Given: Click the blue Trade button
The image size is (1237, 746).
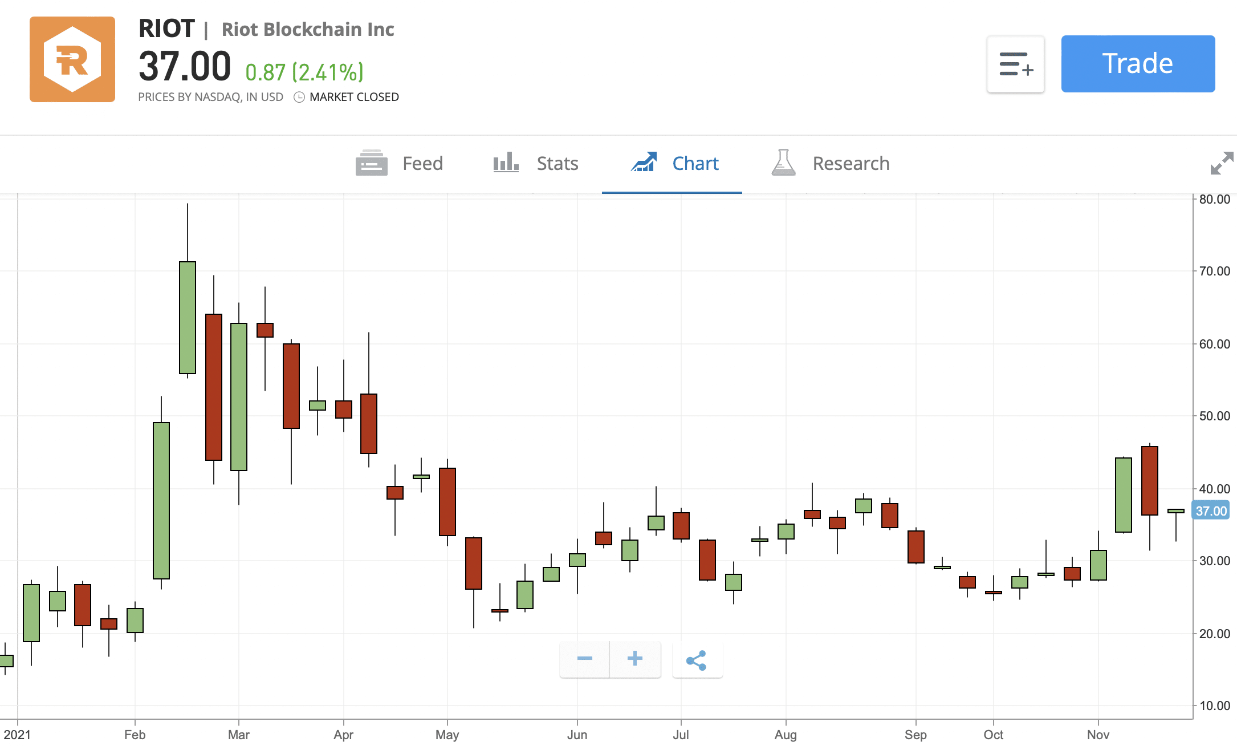Looking at the screenshot, I should click(x=1138, y=64).
